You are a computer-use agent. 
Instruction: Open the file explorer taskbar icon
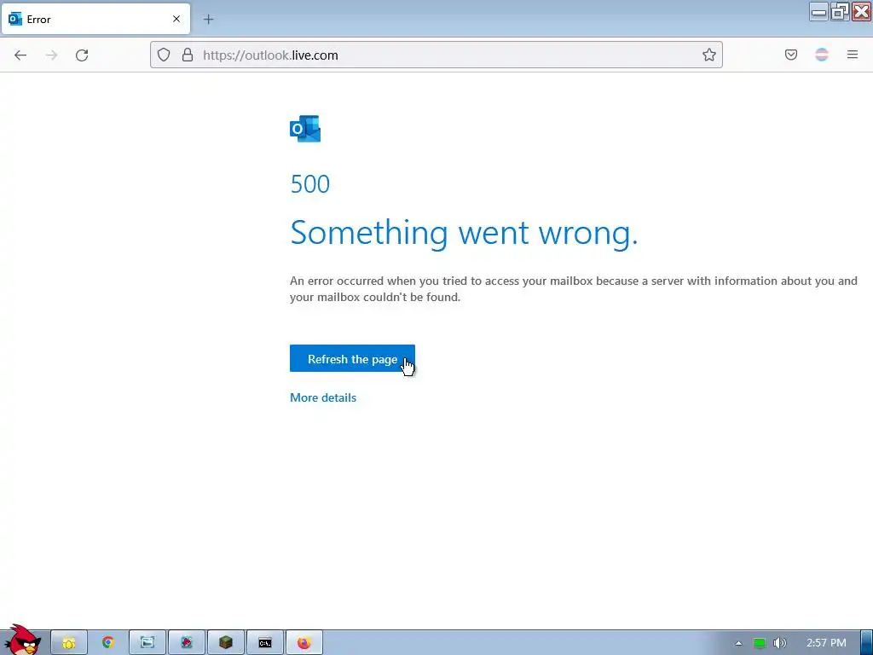(69, 643)
